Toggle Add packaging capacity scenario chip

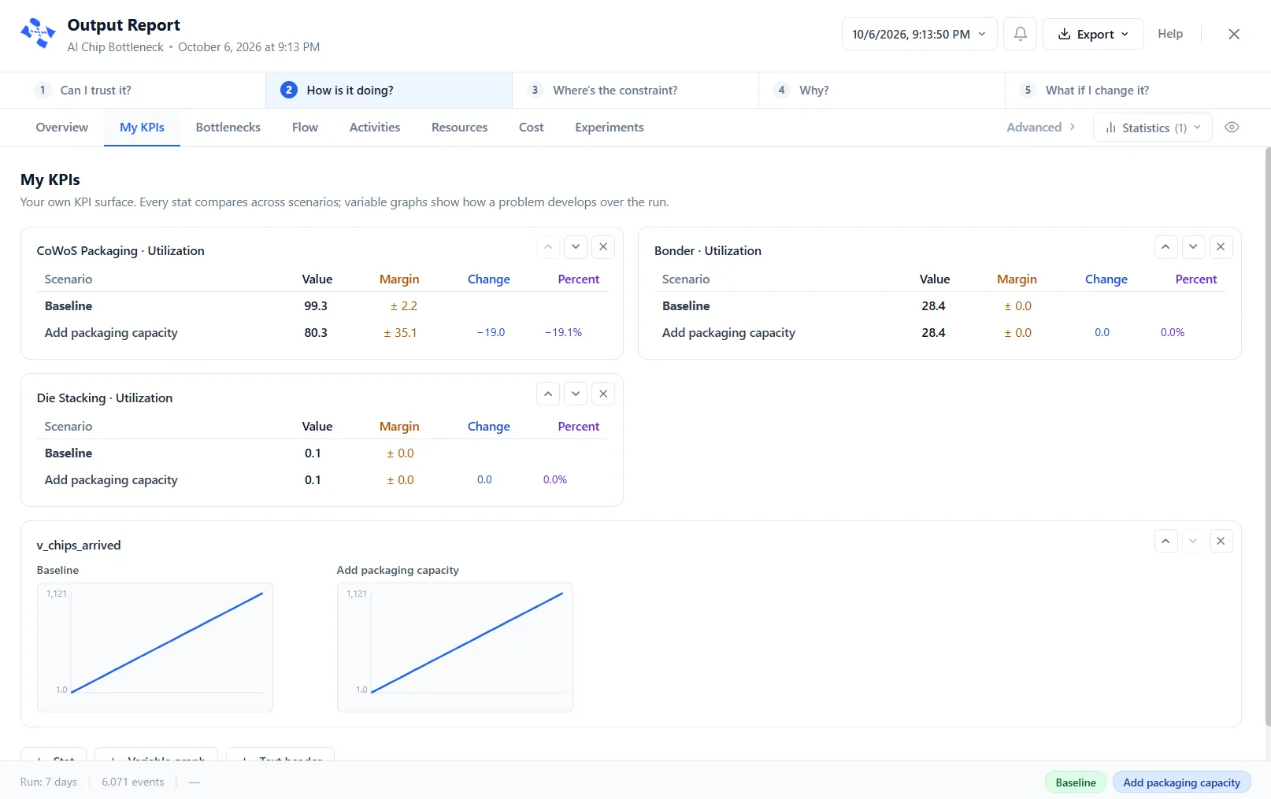point(1181,782)
